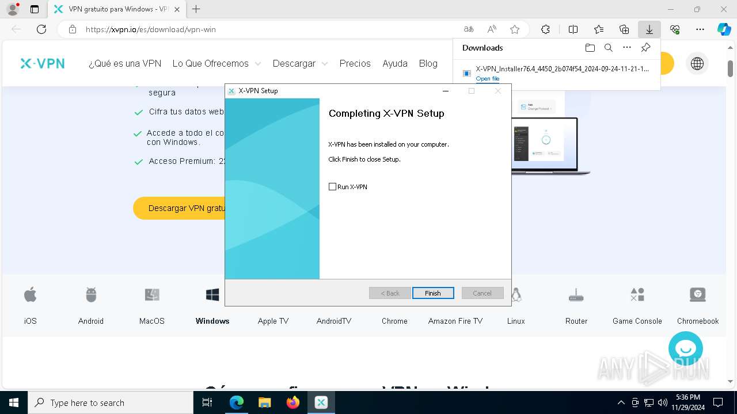
Task: Check the Run X-VPN checkbox
Action: (332, 187)
